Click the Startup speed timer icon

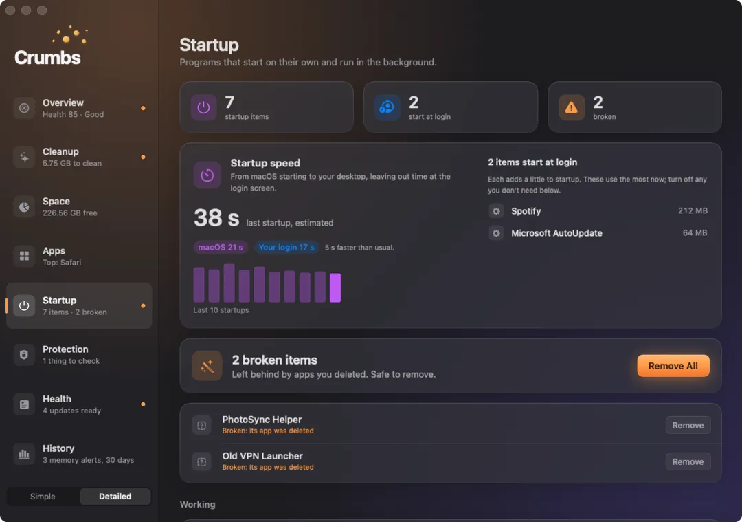pyautogui.click(x=207, y=175)
